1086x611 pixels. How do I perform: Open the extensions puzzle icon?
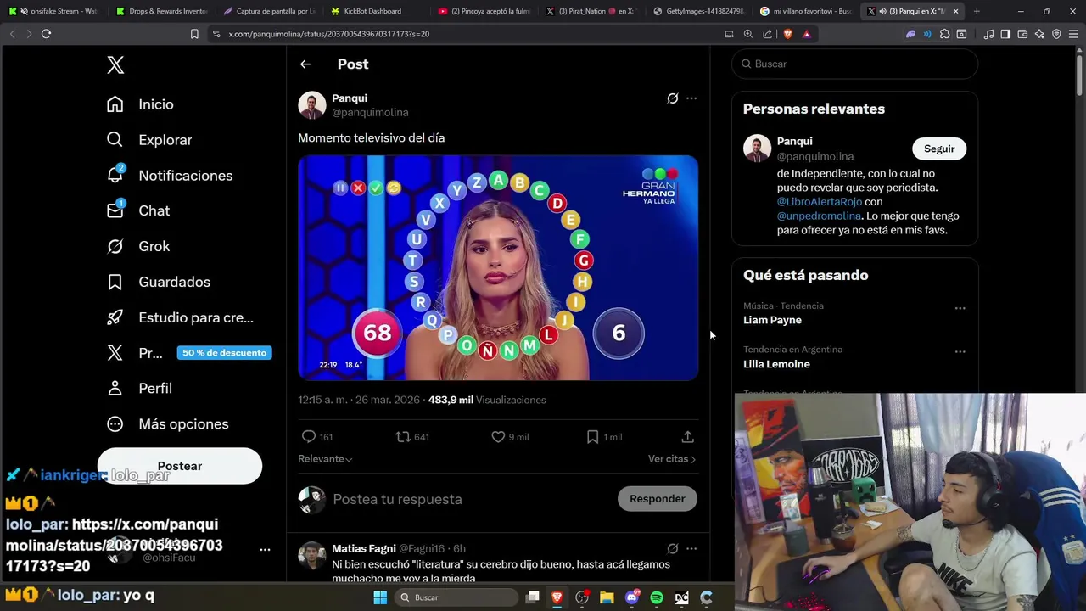pyautogui.click(x=944, y=34)
